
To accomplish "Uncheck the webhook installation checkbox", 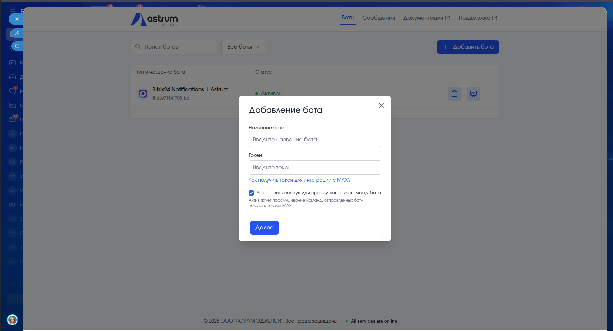I will coord(251,193).
